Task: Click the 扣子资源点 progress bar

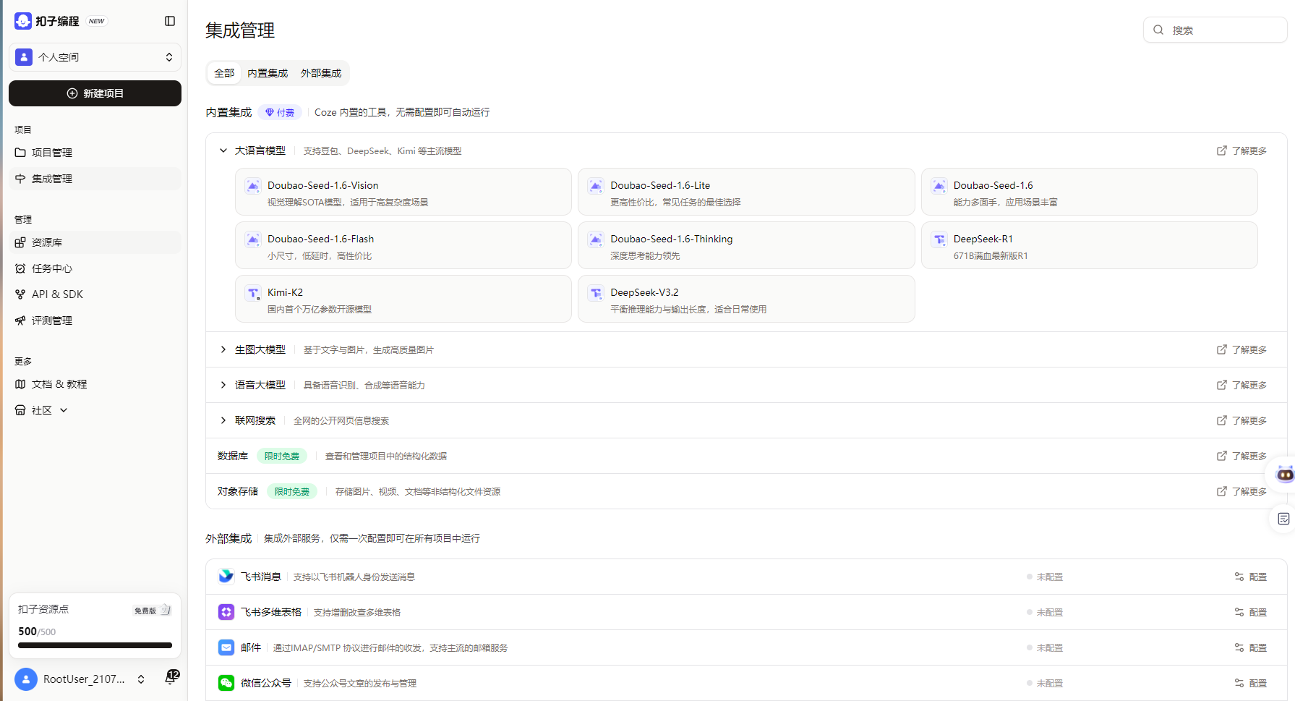Action: point(95,645)
